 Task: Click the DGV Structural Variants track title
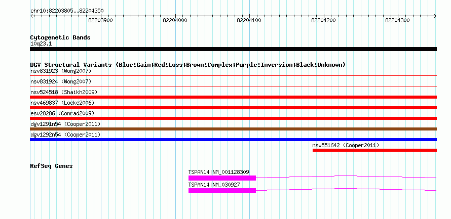coord(188,65)
